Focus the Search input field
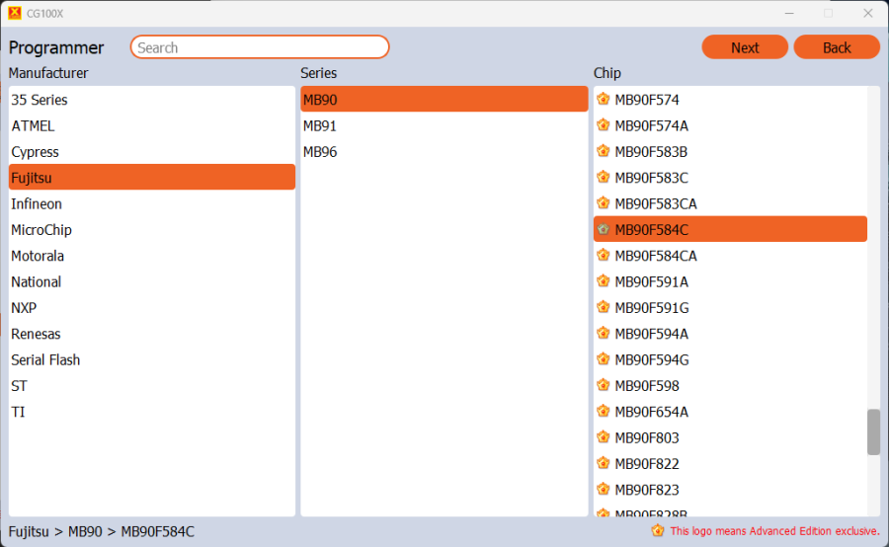Image resolution: width=889 pixels, height=547 pixels. pos(259,47)
